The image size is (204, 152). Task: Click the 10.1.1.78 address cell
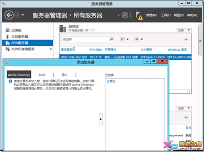[95, 57]
